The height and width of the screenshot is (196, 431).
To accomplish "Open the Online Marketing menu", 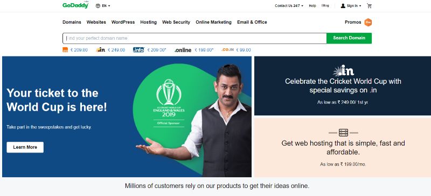I will [213, 22].
